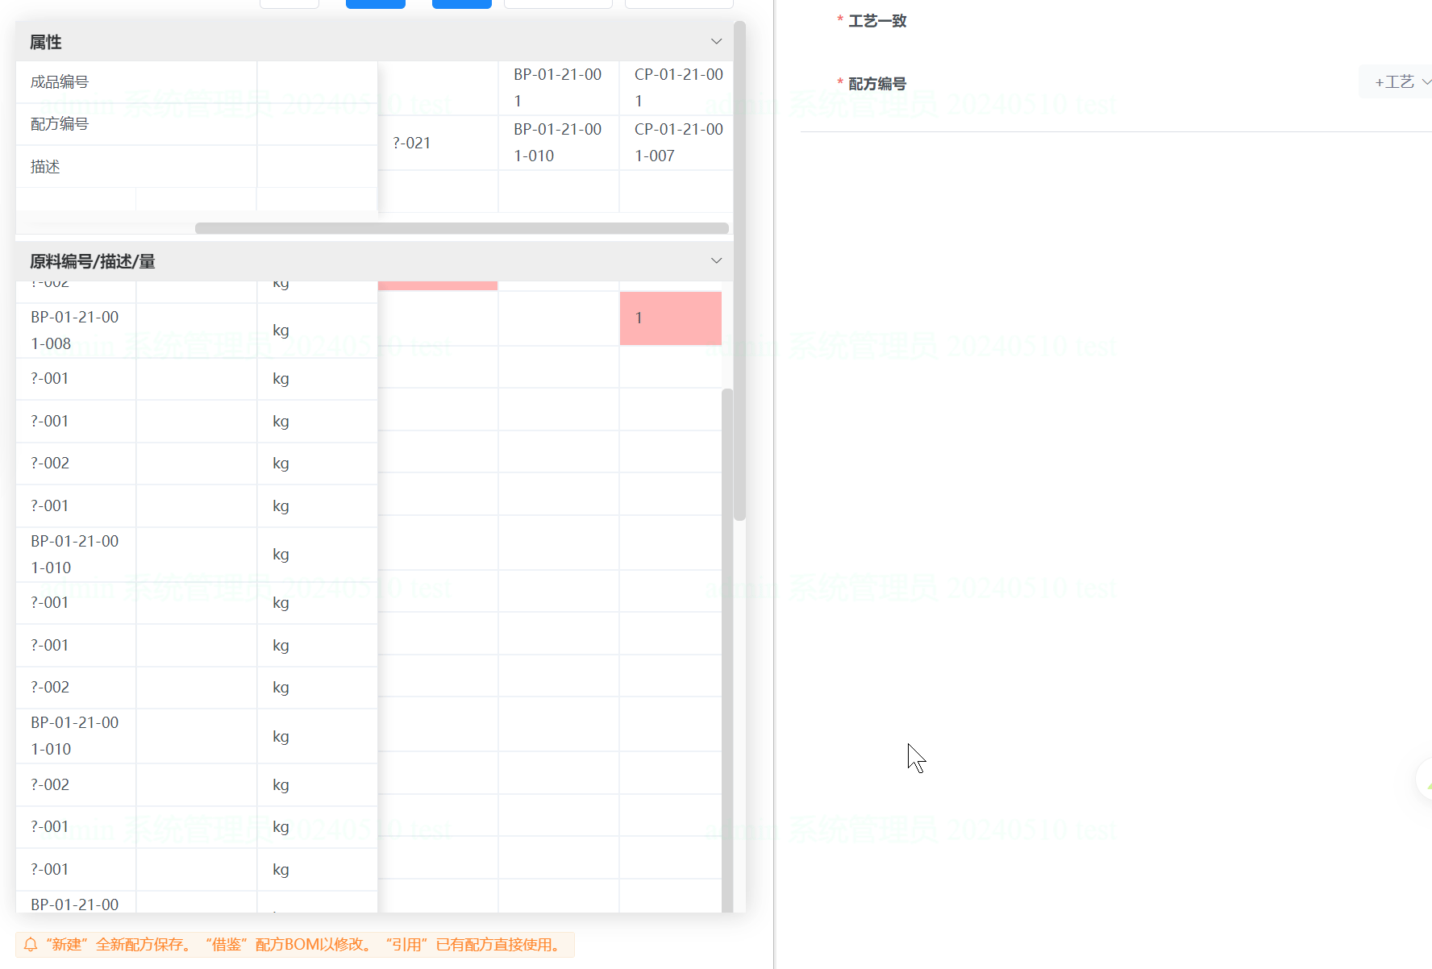Select BP-01-21-00 1-010 cell in 配方编号 row
1432x969 pixels.
pyautogui.click(x=559, y=143)
